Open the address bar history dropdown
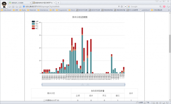Screen dimensions: 171x104 coord(125,7)
